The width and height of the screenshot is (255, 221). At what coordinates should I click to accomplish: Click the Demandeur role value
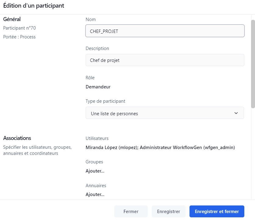click(x=98, y=87)
